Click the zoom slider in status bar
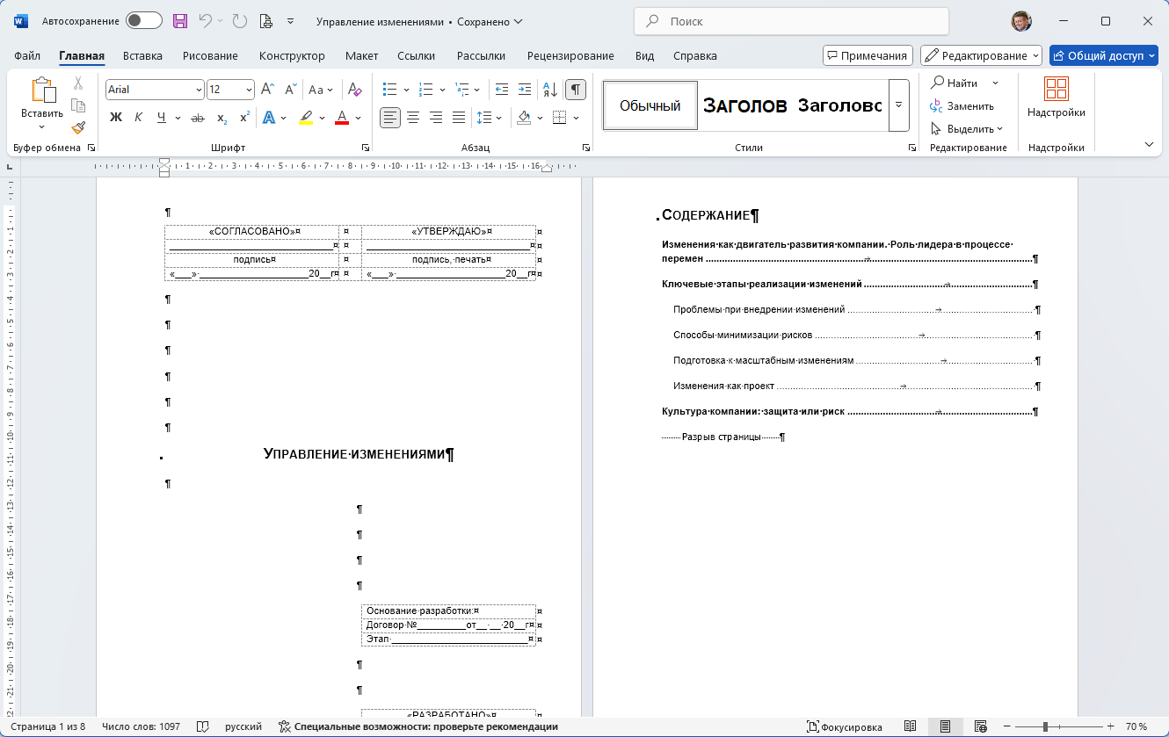This screenshot has width=1169, height=737. (1045, 726)
